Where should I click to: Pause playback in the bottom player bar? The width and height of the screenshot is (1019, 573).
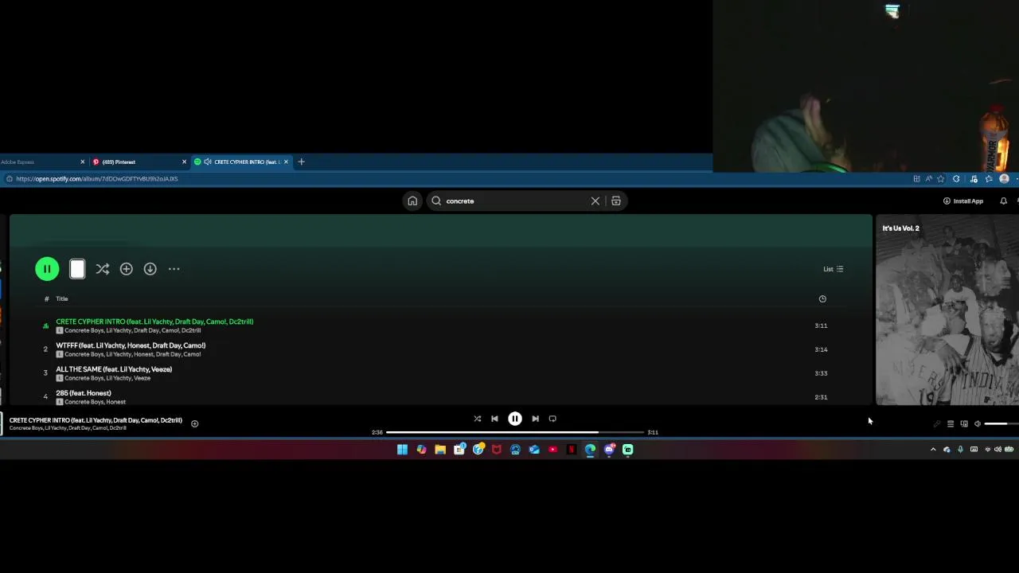click(x=515, y=419)
